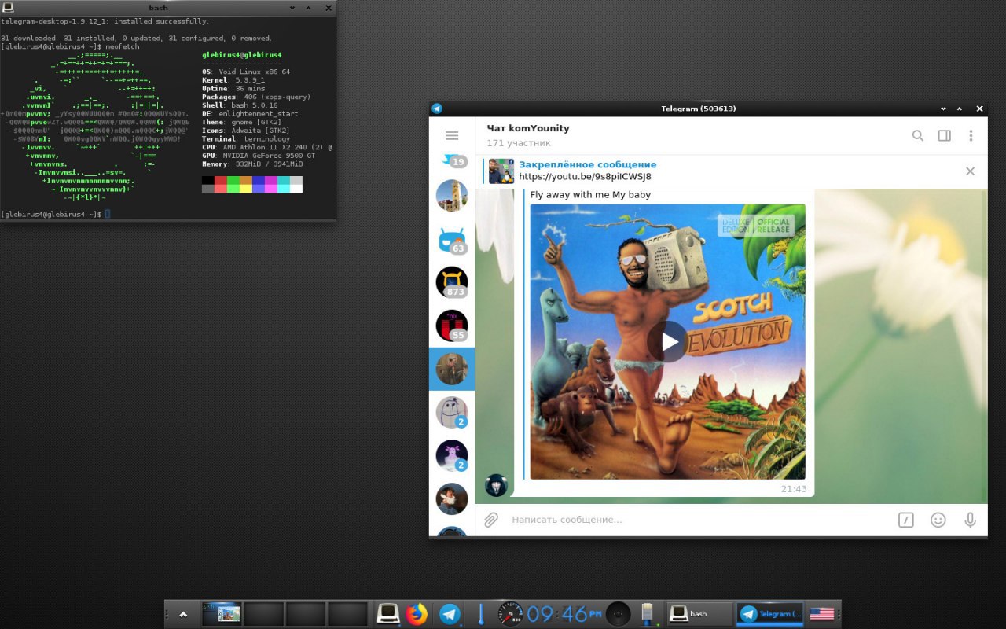The width and height of the screenshot is (1006, 629).
Task: Click 'Packages: 406 (xbps-query)' line
Action: coord(256,97)
